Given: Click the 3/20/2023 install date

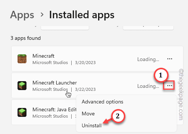Looking at the screenshot, I should click(85, 63).
